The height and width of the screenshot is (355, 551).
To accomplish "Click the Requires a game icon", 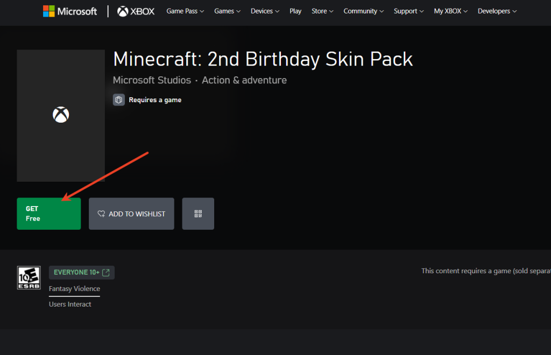I will [x=119, y=100].
